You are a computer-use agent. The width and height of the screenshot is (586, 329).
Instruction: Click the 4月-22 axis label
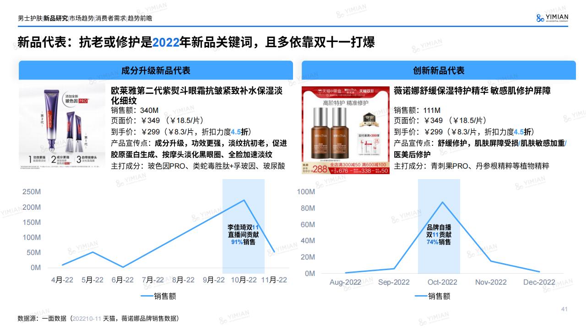pyautogui.click(x=62, y=280)
